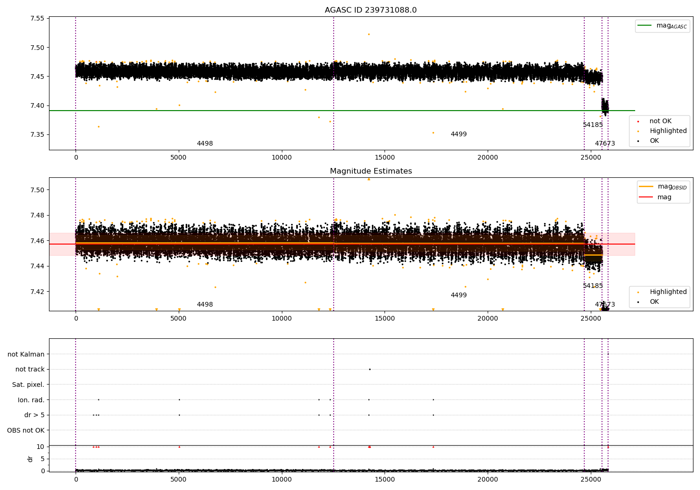This screenshot has height=490, width=700.
Task: Click obsid label 4498 in Magnitude Estimates plot
Action: click(x=205, y=305)
